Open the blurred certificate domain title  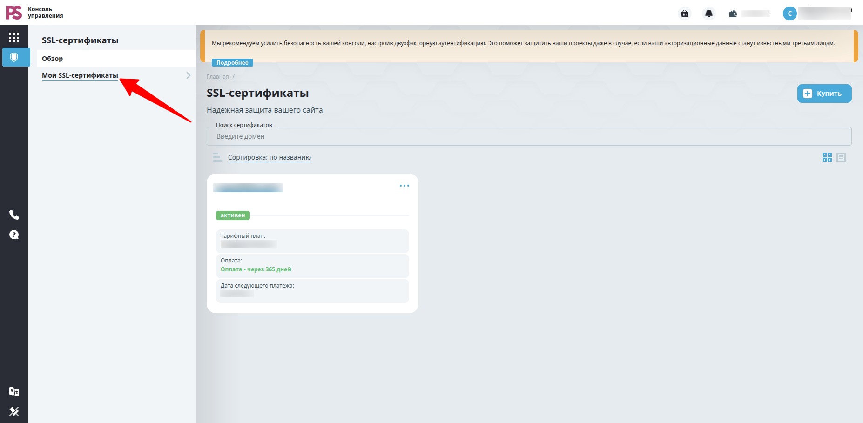click(x=248, y=188)
